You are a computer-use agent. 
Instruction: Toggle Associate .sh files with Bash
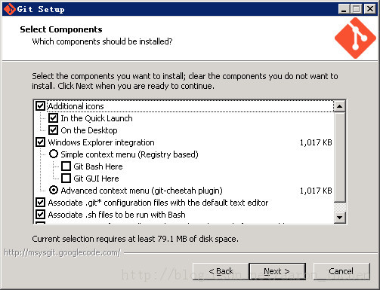click(40, 215)
